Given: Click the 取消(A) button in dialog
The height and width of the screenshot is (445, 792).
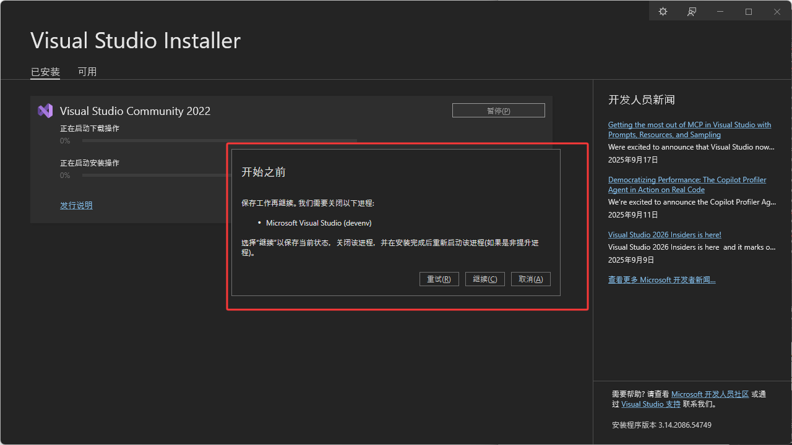Looking at the screenshot, I should (531, 279).
